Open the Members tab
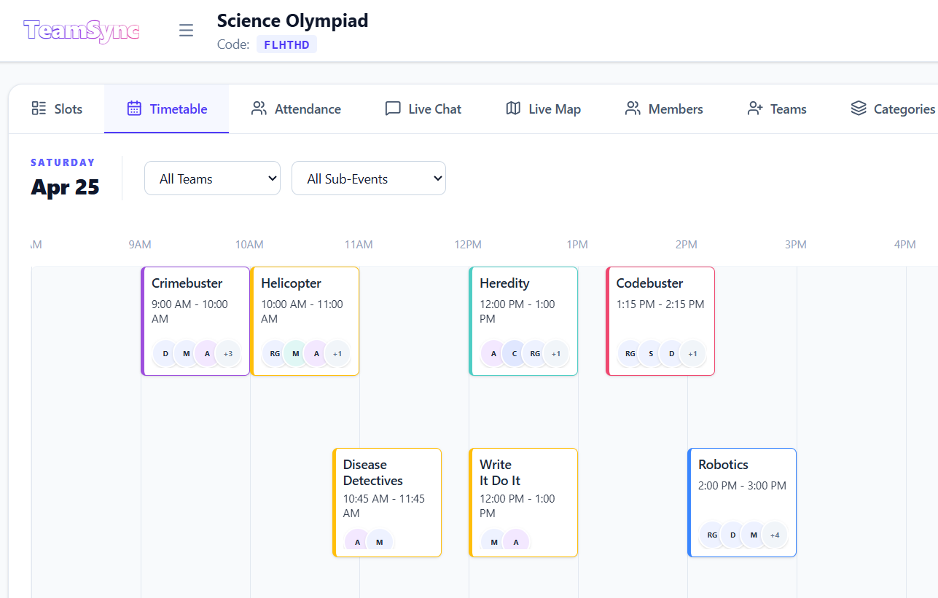 tap(664, 109)
